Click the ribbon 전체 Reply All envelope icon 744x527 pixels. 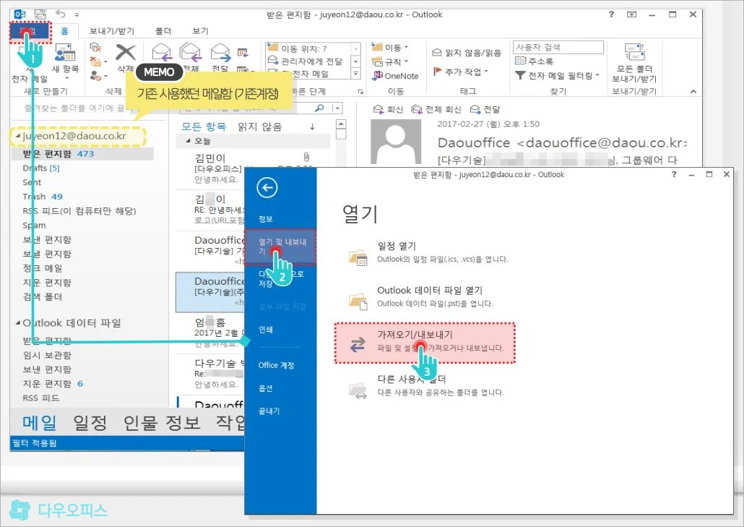pyautogui.click(x=190, y=53)
